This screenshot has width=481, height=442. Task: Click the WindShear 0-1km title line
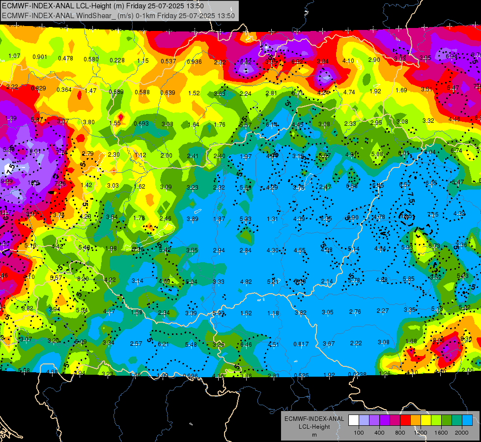[x=118, y=16]
